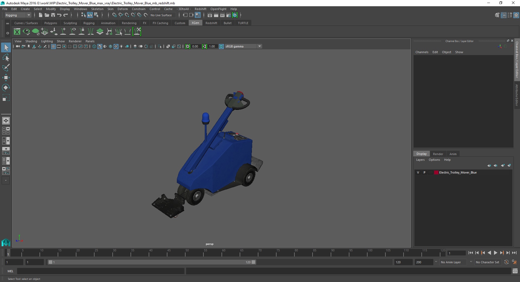Switch to the Bullet shelf tab
The image size is (520, 282).
point(227,23)
